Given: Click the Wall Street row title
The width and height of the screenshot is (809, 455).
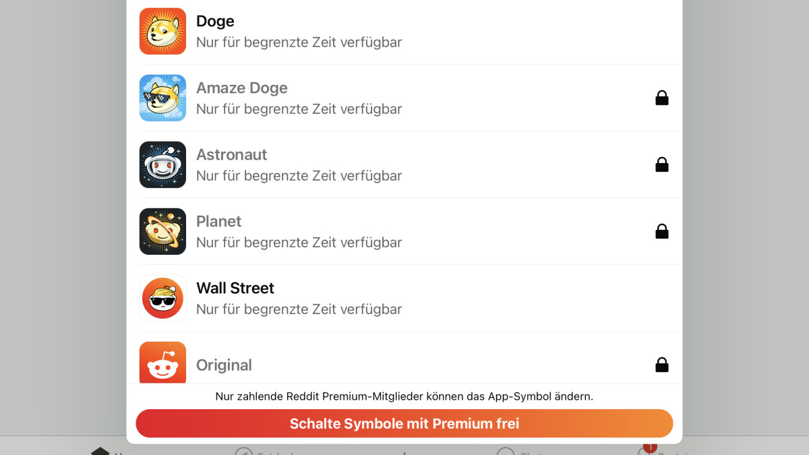Looking at the screenshot, I should (x=235, y=289).
